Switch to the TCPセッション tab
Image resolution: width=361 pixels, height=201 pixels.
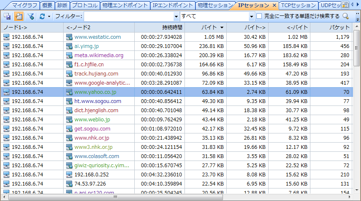[298, 5]
